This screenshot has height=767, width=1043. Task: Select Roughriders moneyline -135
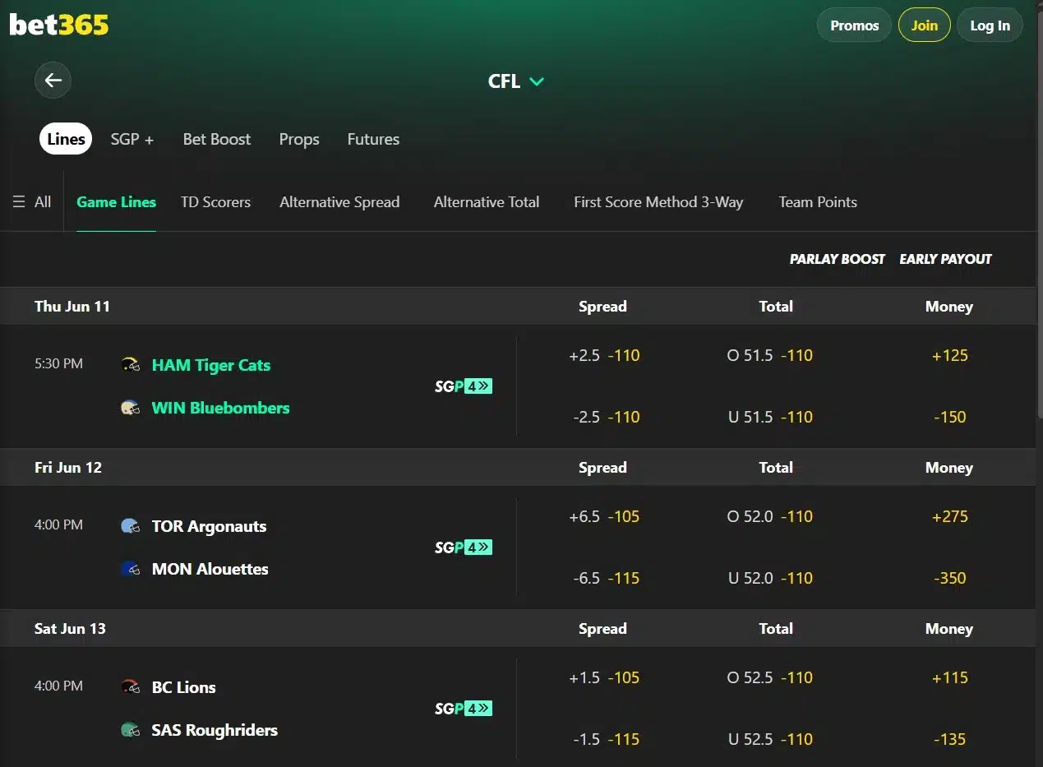click(x=950, y=739)
